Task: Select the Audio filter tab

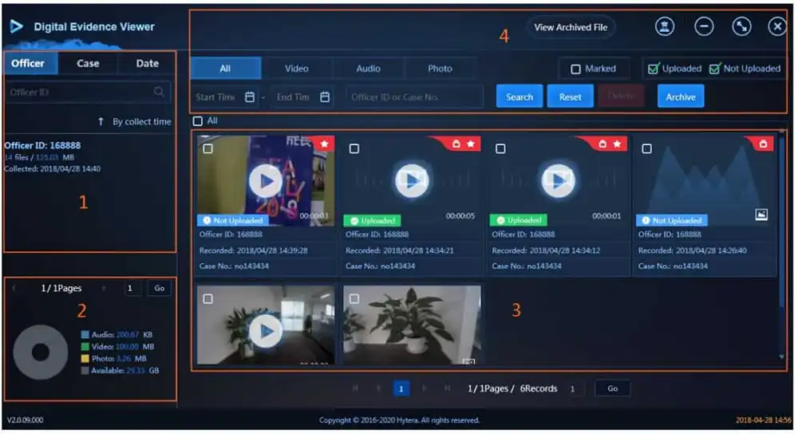Action: pos(368,69)
